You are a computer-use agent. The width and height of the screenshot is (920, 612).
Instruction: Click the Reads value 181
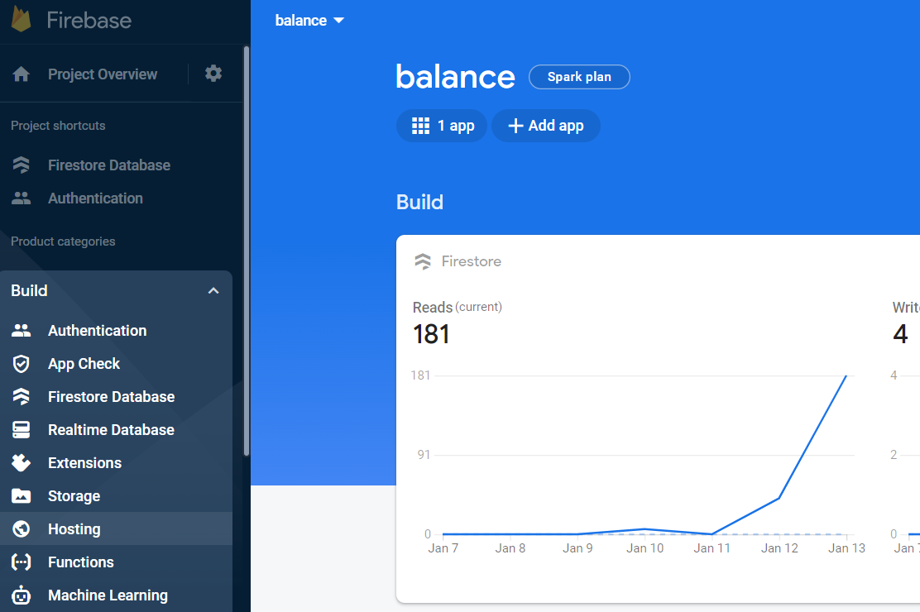click(431, 334)
